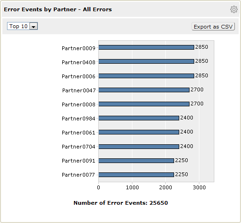Screen dimensions: 241x223
Task: Select the Partner0008 bar
Action: 144,104
